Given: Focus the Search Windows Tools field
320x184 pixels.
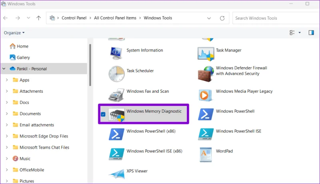Looking at the screenshot, I should [276, 18].
